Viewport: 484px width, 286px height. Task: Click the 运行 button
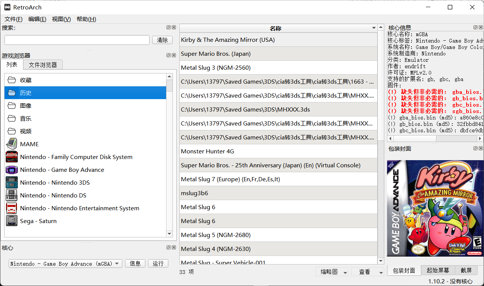pyautogui.click(x=158, y=264)
